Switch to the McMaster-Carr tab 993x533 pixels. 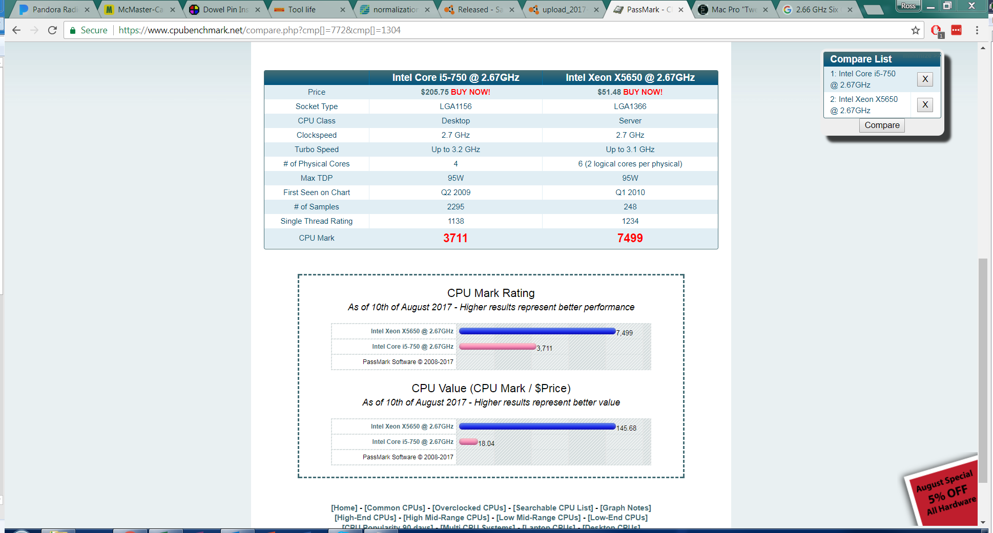[x=139, y=10]
